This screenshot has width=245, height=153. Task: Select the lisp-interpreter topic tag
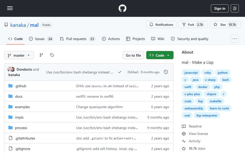point(207,116)
